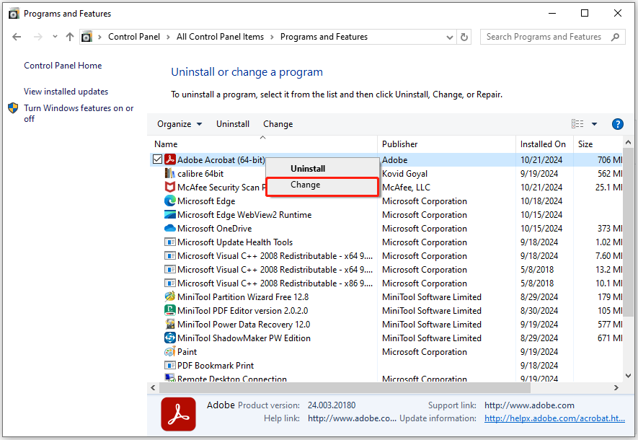The width and height of the screenshot is (638, 440).
Task: Expand chevron after Control Panel breadcrumb
Action: tap(168, 37)
